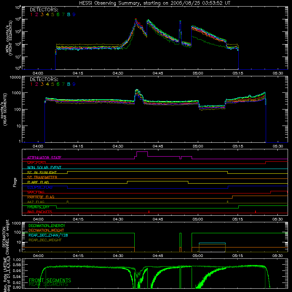Select the REAR_DEC_WEIGHT legend label
292x292 pixels.
(45, 240)
